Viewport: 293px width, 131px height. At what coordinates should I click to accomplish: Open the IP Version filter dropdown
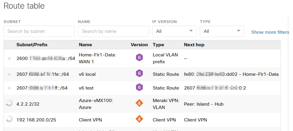click(x=174, y=31)
